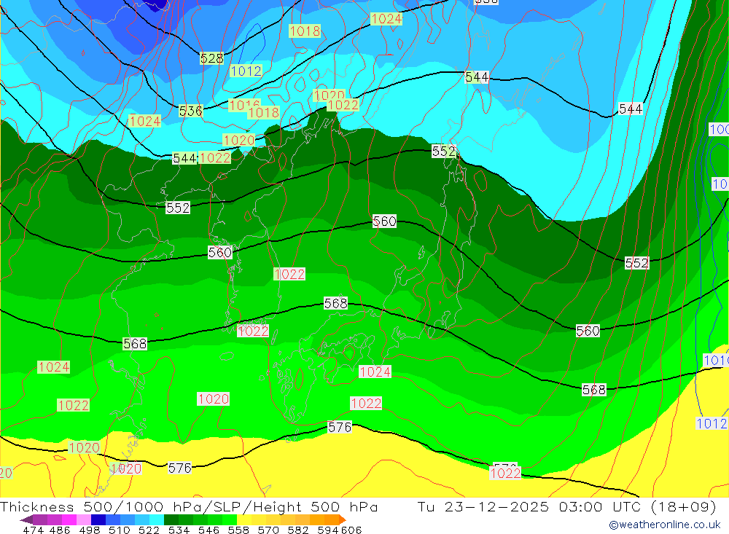Screen dimensions: 729x534
Task: Select the 'Tu 23-12-2025 03:00 UTC (18+09)' timestamp
Action: point(566,506)
